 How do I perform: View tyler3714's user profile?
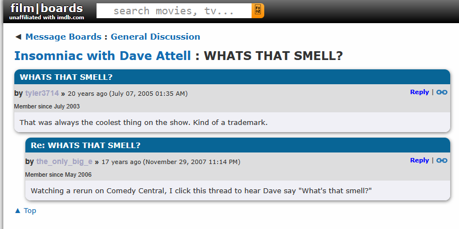point(42,93)
